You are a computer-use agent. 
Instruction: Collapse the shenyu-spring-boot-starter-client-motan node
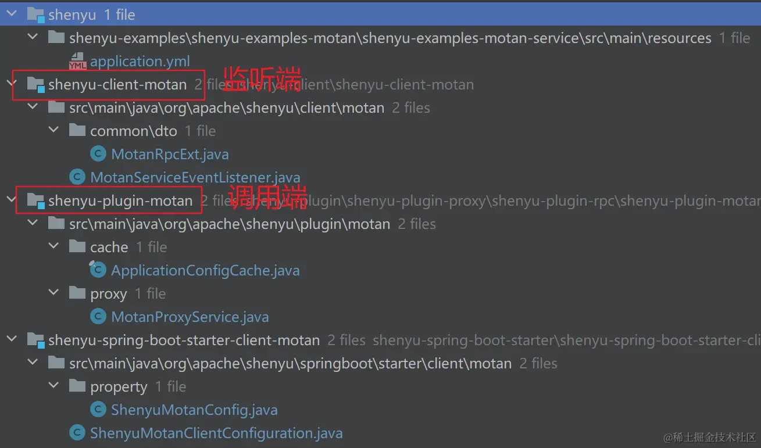[x=12, y=339]
